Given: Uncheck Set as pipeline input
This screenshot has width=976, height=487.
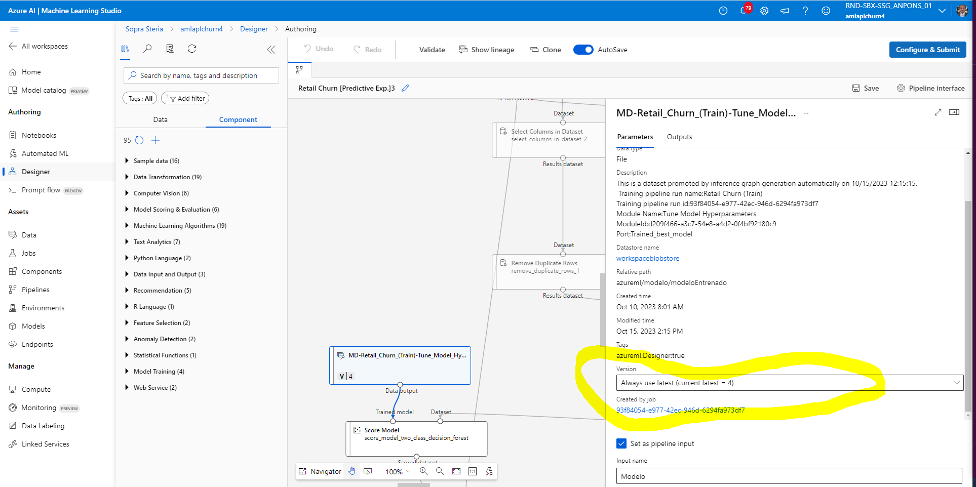Looking at the screenshot, I should click(621, 443).
